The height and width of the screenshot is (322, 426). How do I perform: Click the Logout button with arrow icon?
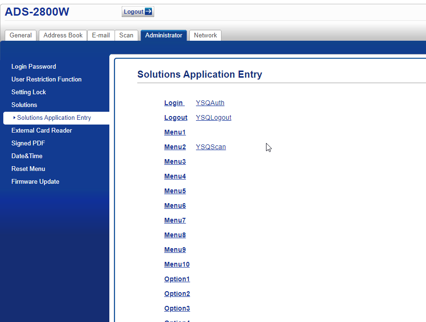pos(138,12)
